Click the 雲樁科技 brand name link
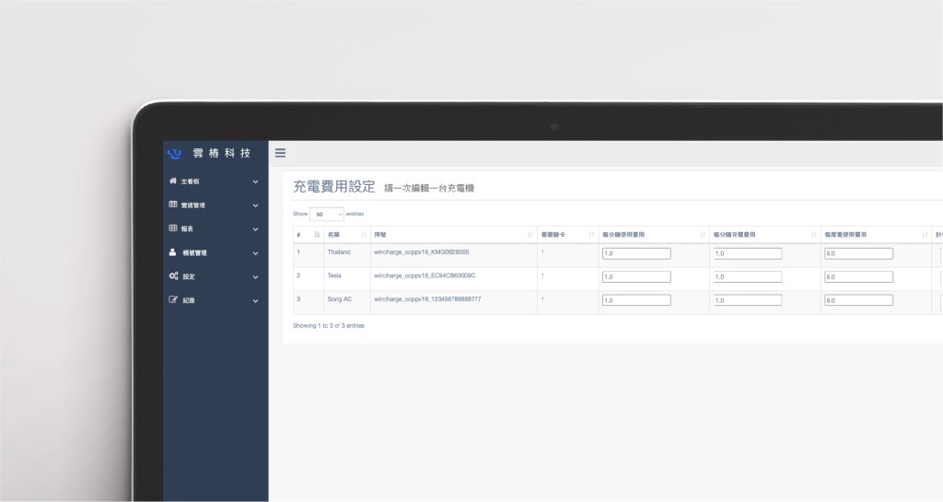This screenshot has width=943, height=502. click(222, 154)
